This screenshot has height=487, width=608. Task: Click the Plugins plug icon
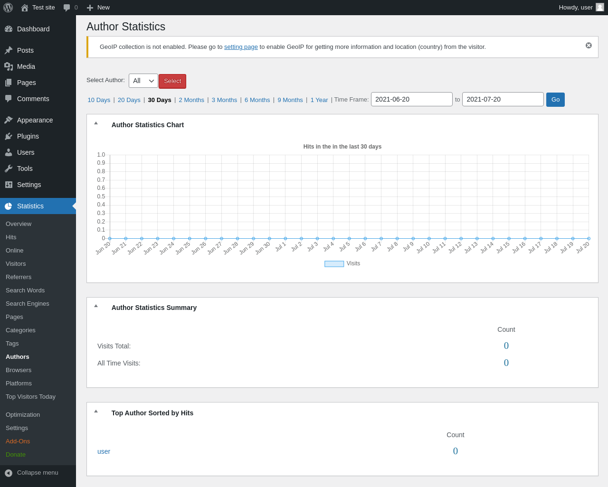tap(9, 136)
